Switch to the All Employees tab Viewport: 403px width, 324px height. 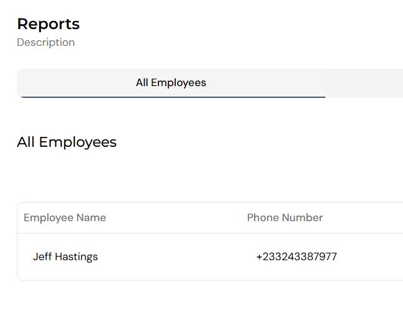point(171,82)
